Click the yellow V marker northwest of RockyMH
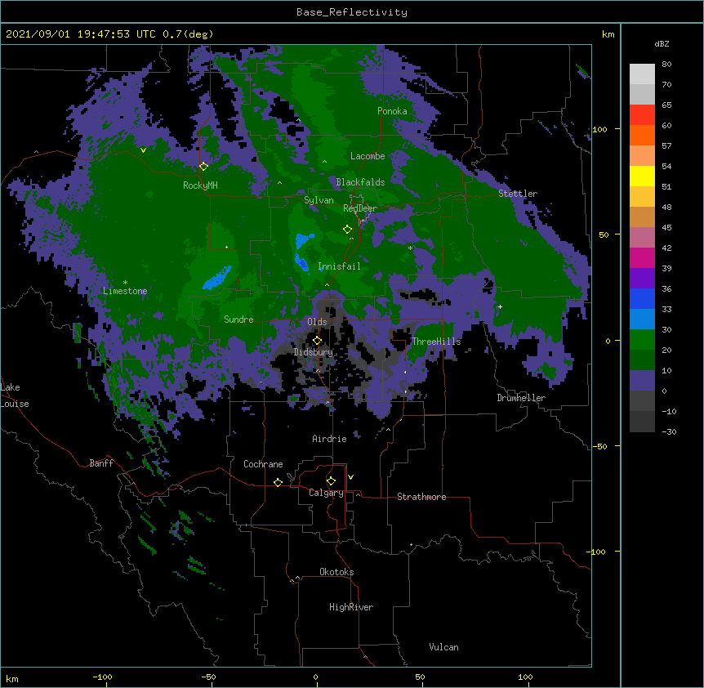The image size is (704, 688). coord(143,150)
